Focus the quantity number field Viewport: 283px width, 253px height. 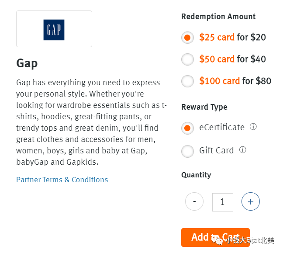[223, 202]
